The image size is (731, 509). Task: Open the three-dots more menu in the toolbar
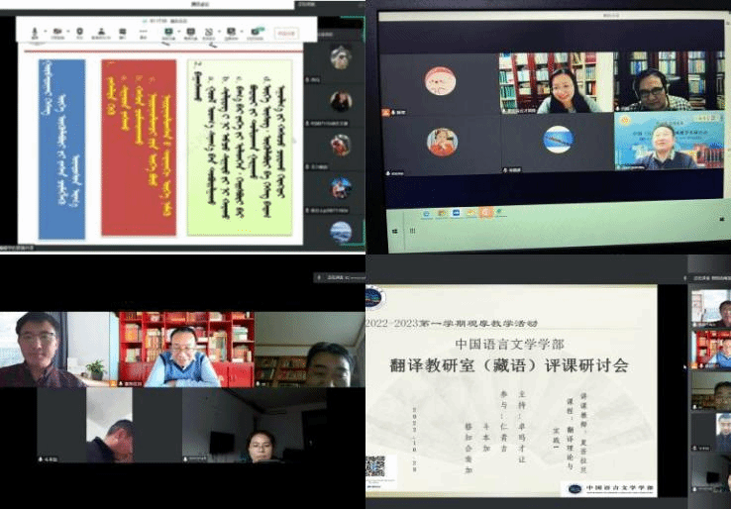(x=144, y=32)
